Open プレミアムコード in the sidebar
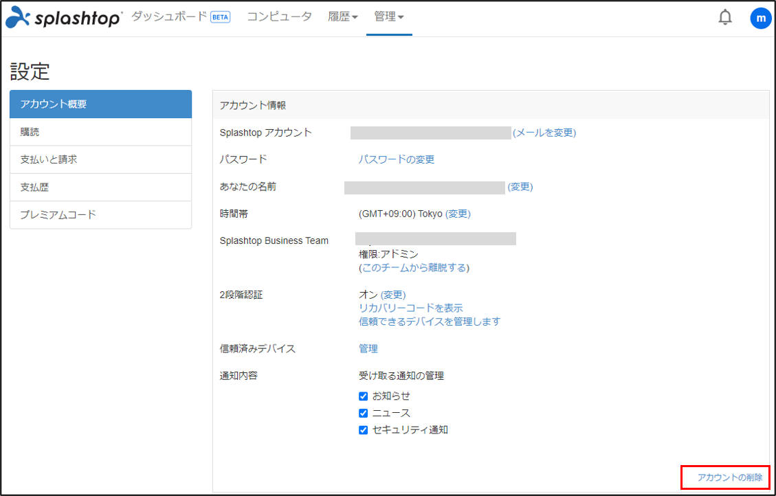The height and width of the screenshot is (496, 776). (x=100, y=214)
